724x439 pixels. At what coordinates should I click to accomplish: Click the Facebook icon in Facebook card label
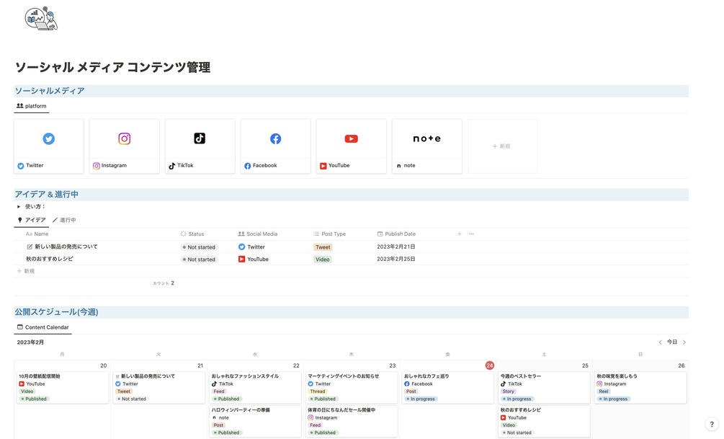248,166
